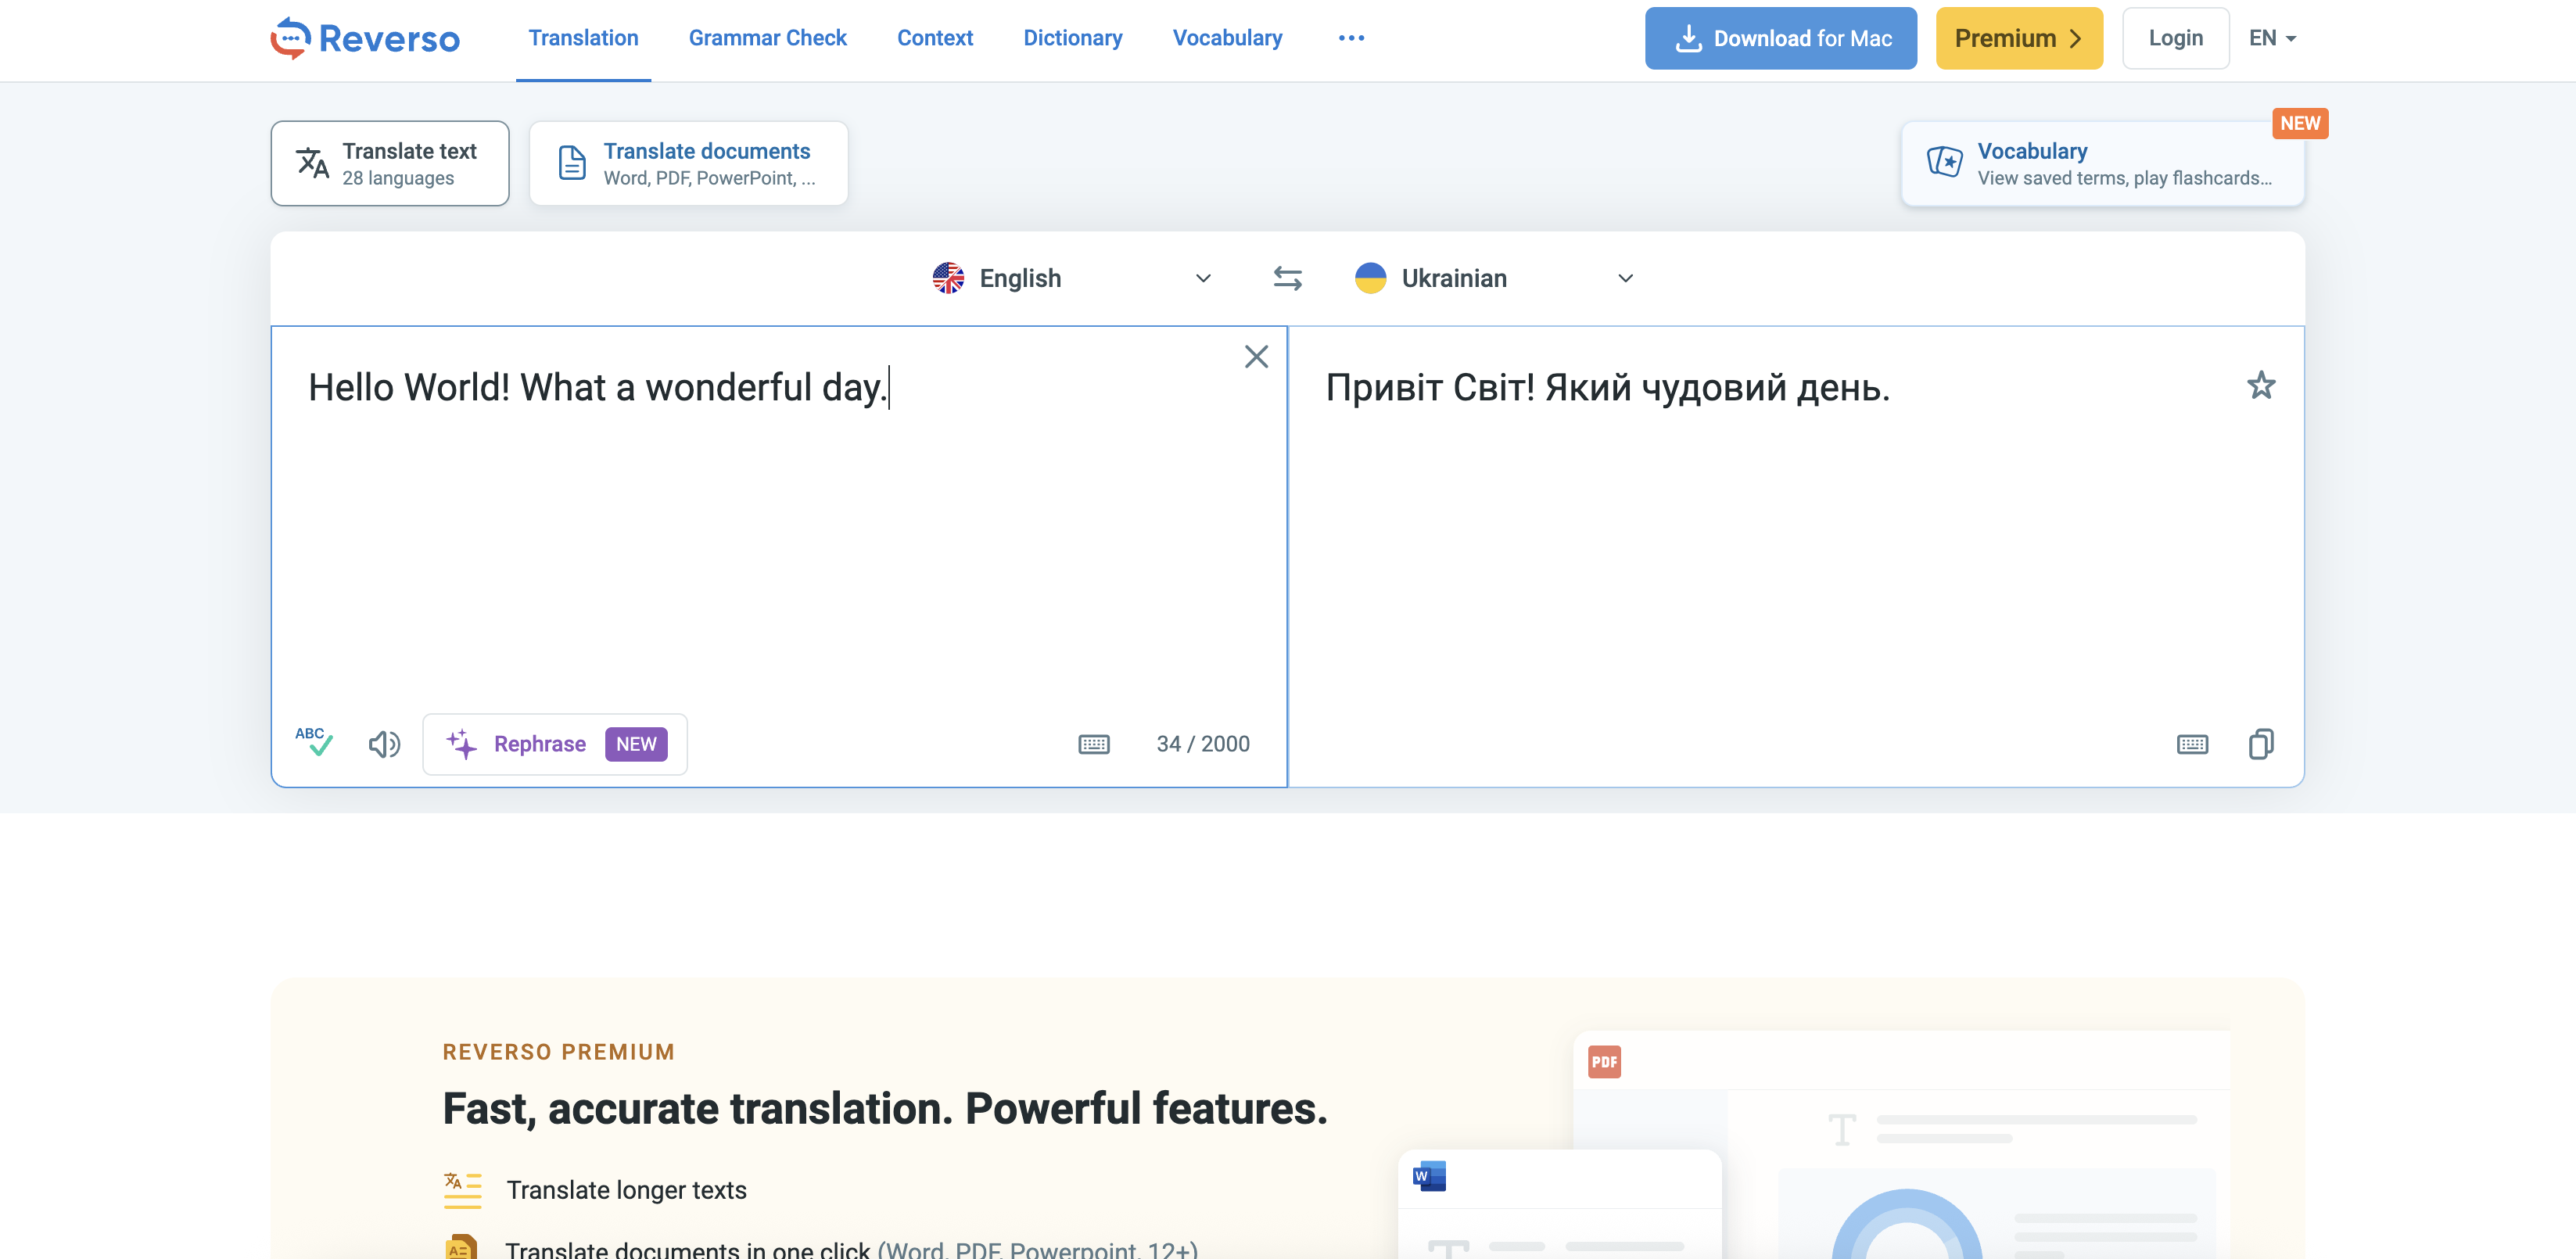Viewport: 2576px width, 1259px height.
Task: Clear the source text with the X
Action: (1256, 357)
